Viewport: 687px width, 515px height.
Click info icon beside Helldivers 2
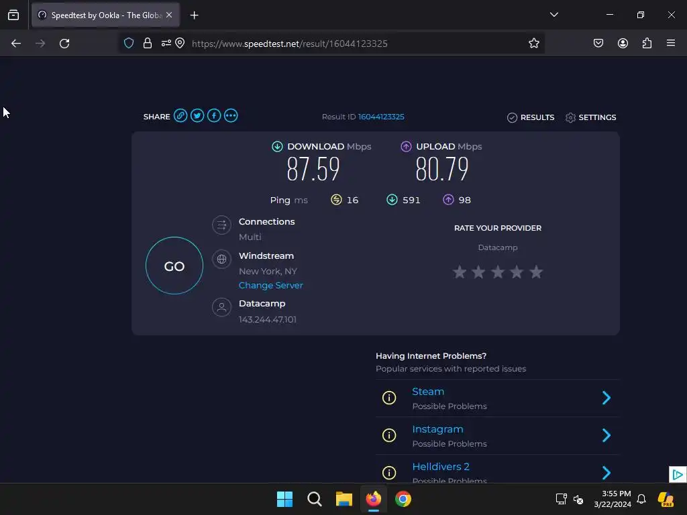(389, 473)
